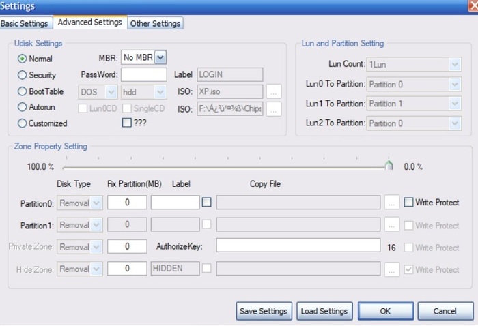Open the Other Settings tab
The width and height of the screenshot is (478, 326).
click(155, 23)
